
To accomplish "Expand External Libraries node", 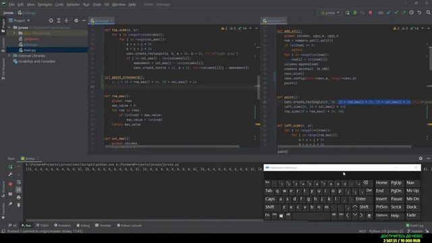I will click(x=9, y=55).
